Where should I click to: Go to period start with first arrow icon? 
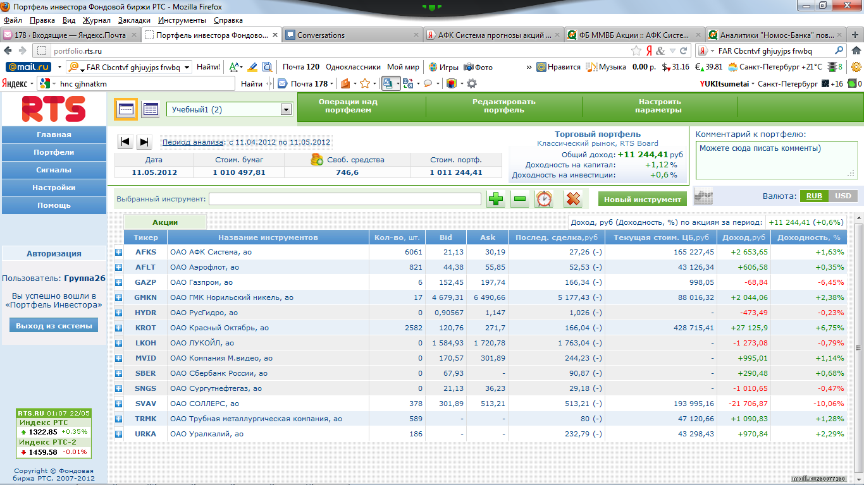125,142
